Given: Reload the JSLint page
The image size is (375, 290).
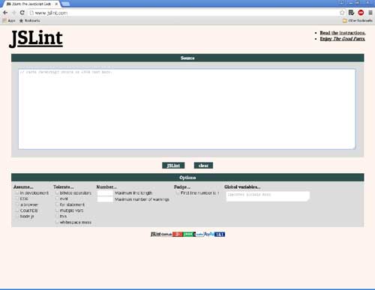Looking at the screenshot, I should pos(22,13).
